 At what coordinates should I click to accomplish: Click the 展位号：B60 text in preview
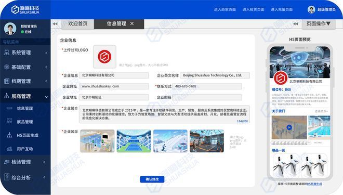click(x=281, y=89)
